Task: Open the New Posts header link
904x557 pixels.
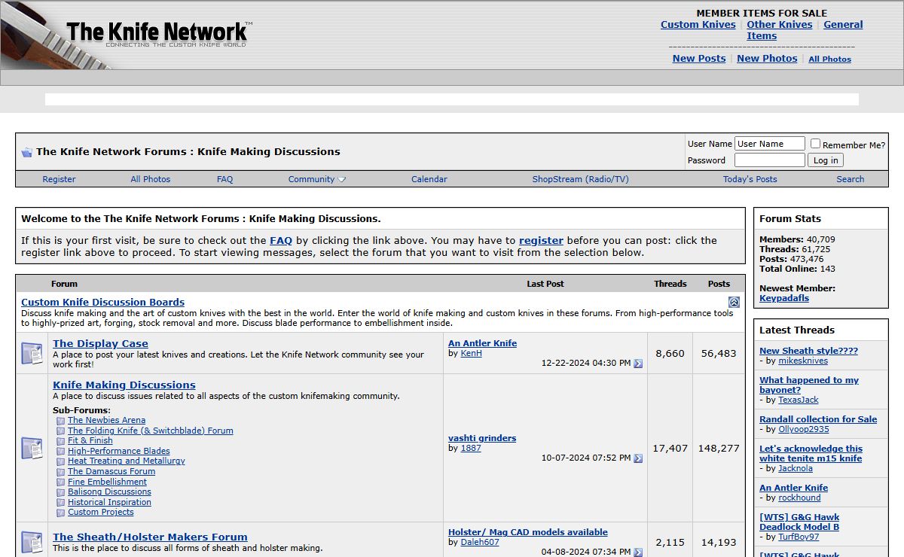Action: pos(699,59)
